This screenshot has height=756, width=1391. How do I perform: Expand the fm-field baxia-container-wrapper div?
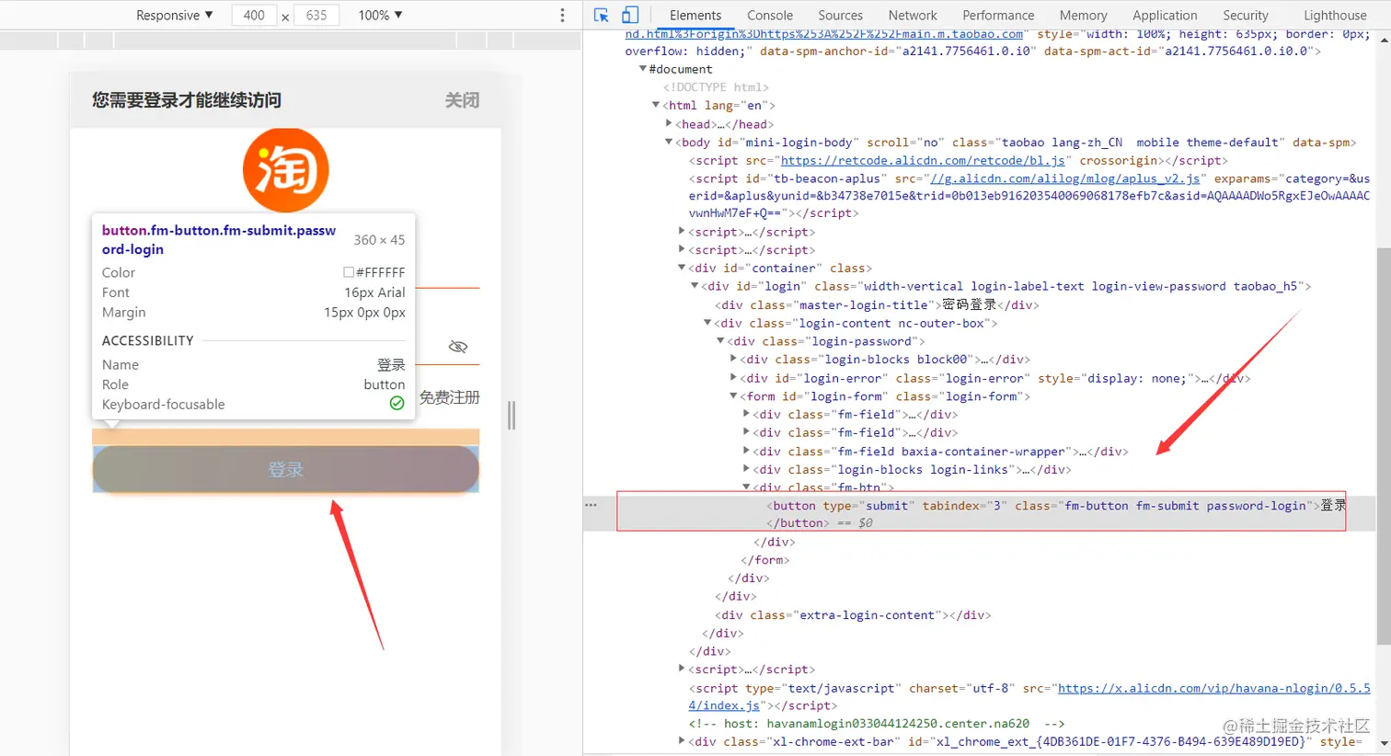point(746,451)
